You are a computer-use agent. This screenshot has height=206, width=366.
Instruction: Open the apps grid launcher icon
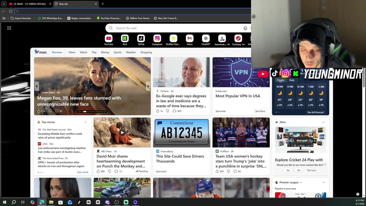(9, 28)
